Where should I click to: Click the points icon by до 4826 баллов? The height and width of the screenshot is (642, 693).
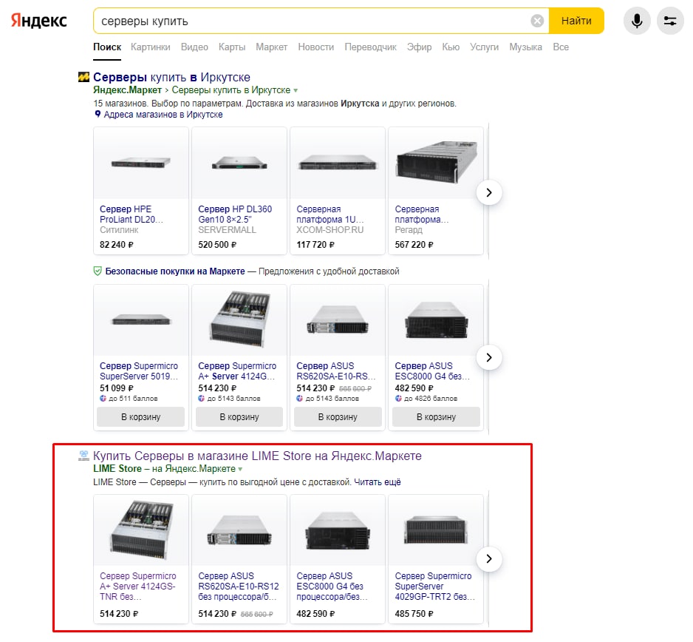(x=398, y=398)
